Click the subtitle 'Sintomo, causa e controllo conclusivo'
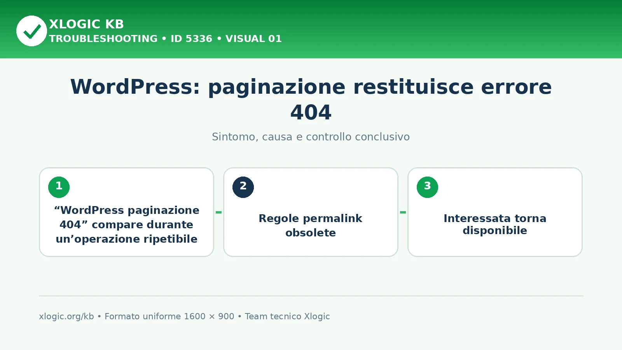Viewport: 622px width, 350px height. point(311,137)
